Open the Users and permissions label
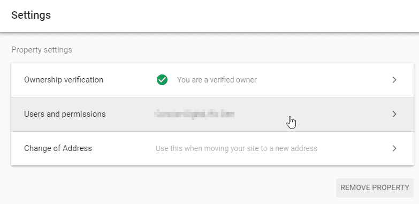This screenshot has height=204, width=419. 65,114
